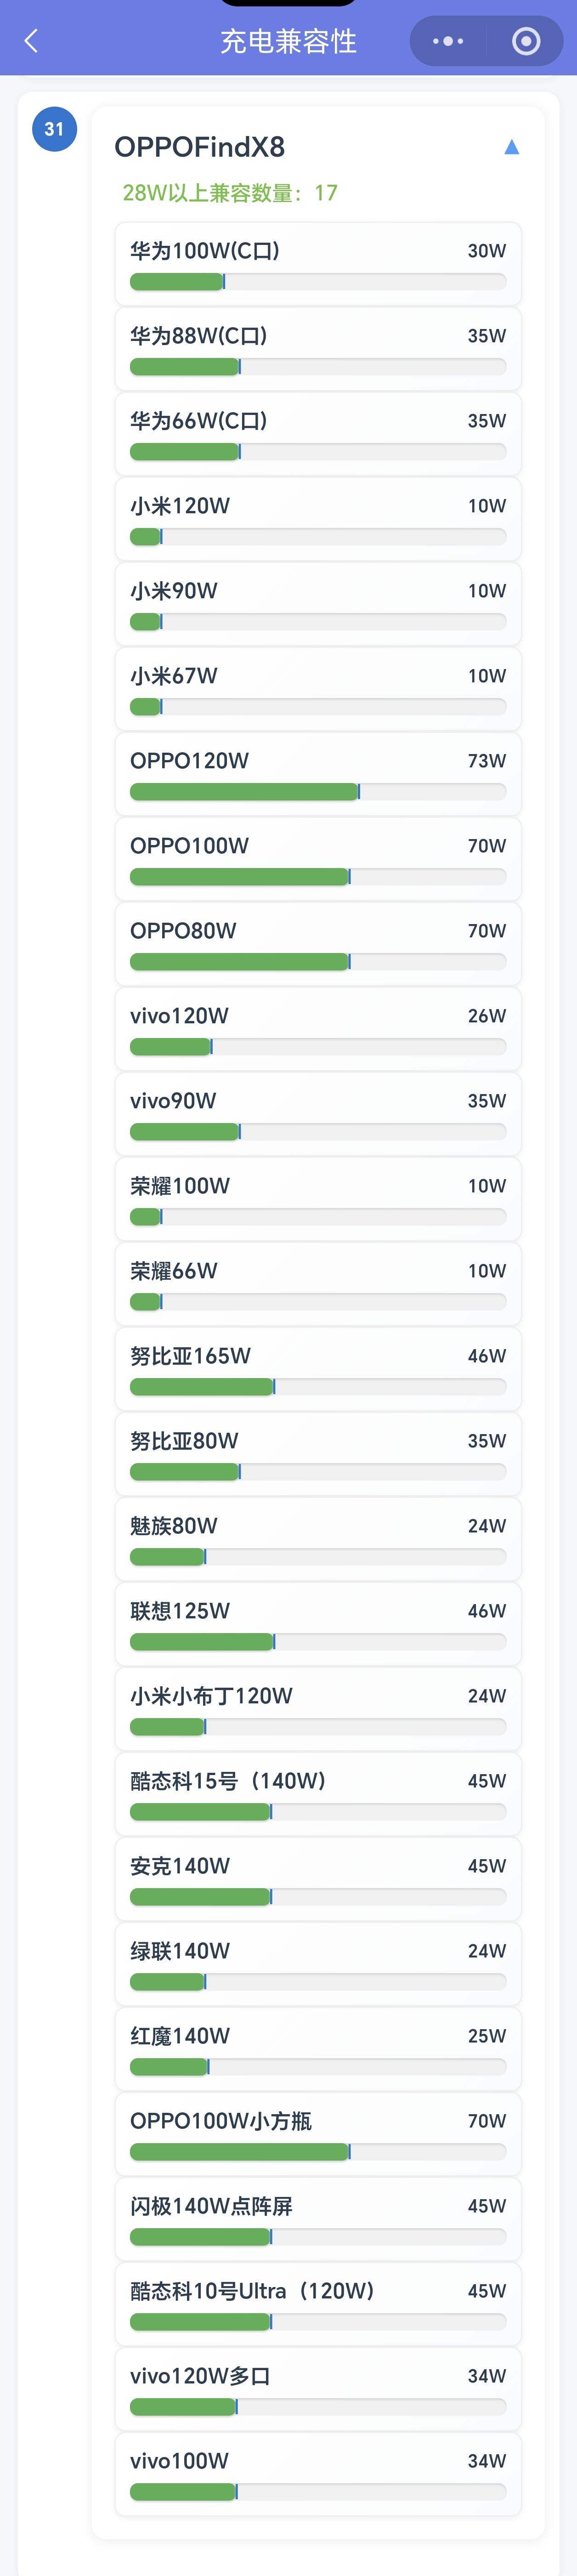Tap the vivo120W多口 entry
The image size is (577, 2576).
(318, 2389)
